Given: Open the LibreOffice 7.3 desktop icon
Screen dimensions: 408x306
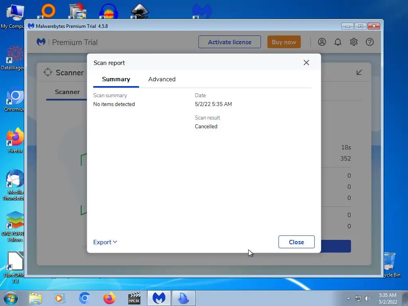Looking at the screenshot, I should point(15,267).
